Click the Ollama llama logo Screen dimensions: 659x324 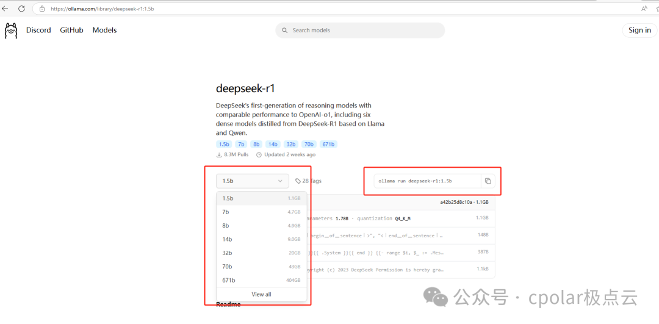(x=11, y=31)
